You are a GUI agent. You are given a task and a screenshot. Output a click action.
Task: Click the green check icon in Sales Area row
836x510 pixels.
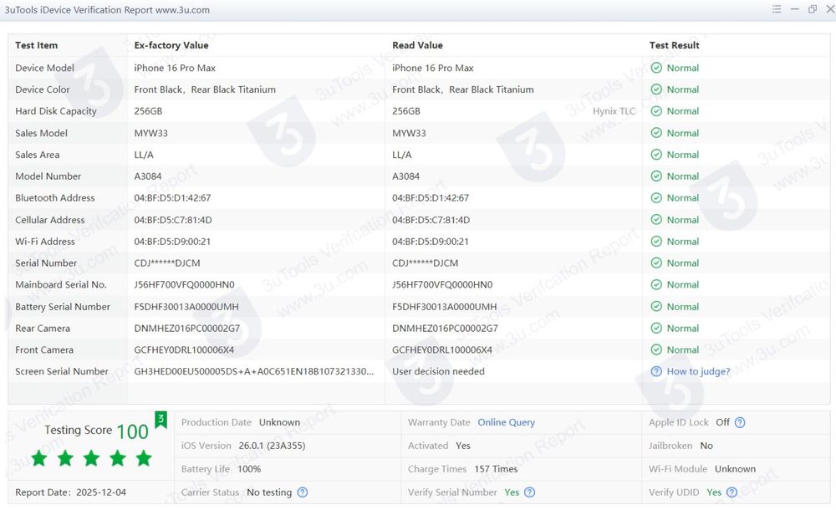point(656,155)
